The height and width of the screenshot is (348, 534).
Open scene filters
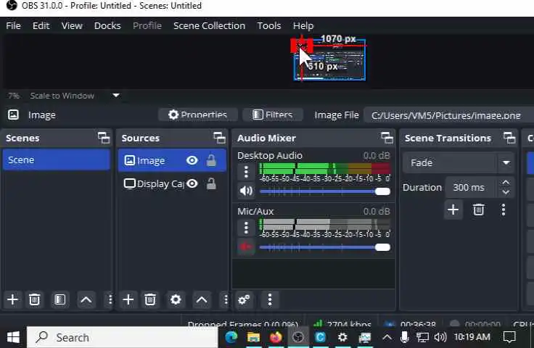point(59,299)
